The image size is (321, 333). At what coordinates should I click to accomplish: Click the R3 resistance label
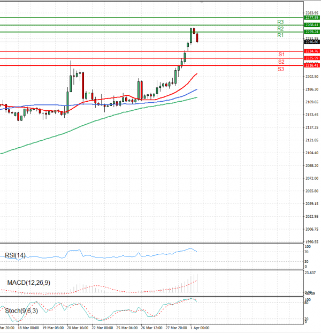(280, 22)
